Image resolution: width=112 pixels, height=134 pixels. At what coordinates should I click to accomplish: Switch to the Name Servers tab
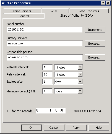(x=22, y=11)
